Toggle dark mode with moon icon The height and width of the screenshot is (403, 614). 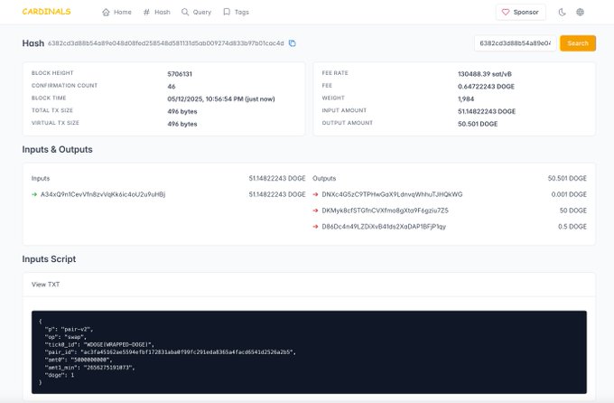562,13
